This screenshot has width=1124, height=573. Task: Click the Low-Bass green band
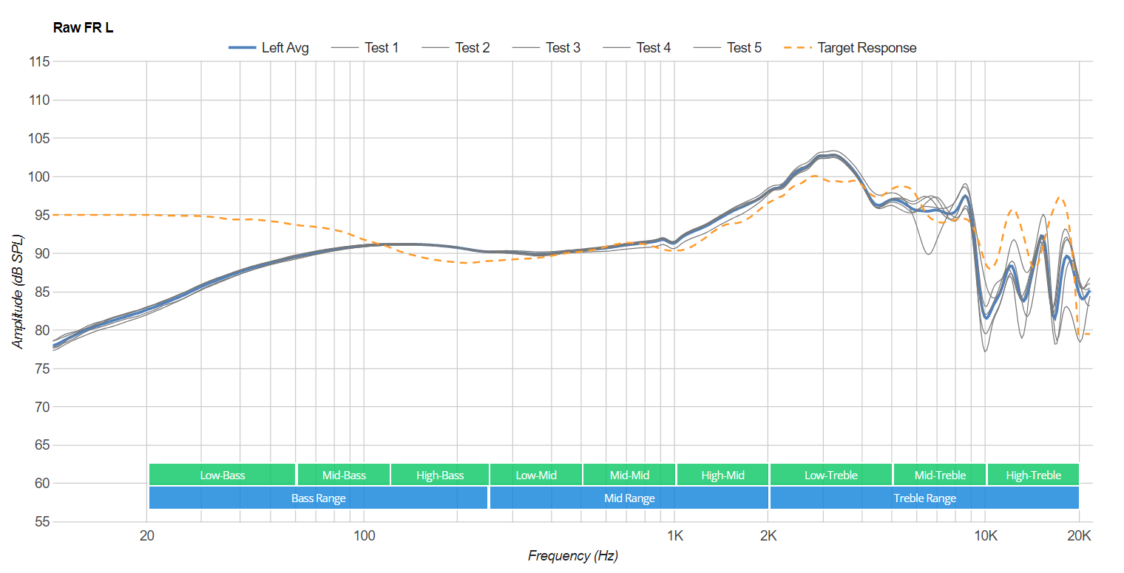(x=222, y=475)
